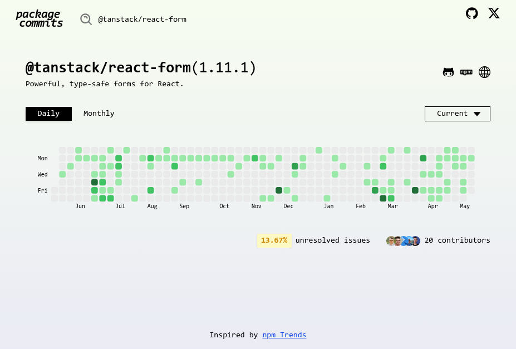Open the 20 contributors list
The image size is (516, 349).
tap(457, 240)
